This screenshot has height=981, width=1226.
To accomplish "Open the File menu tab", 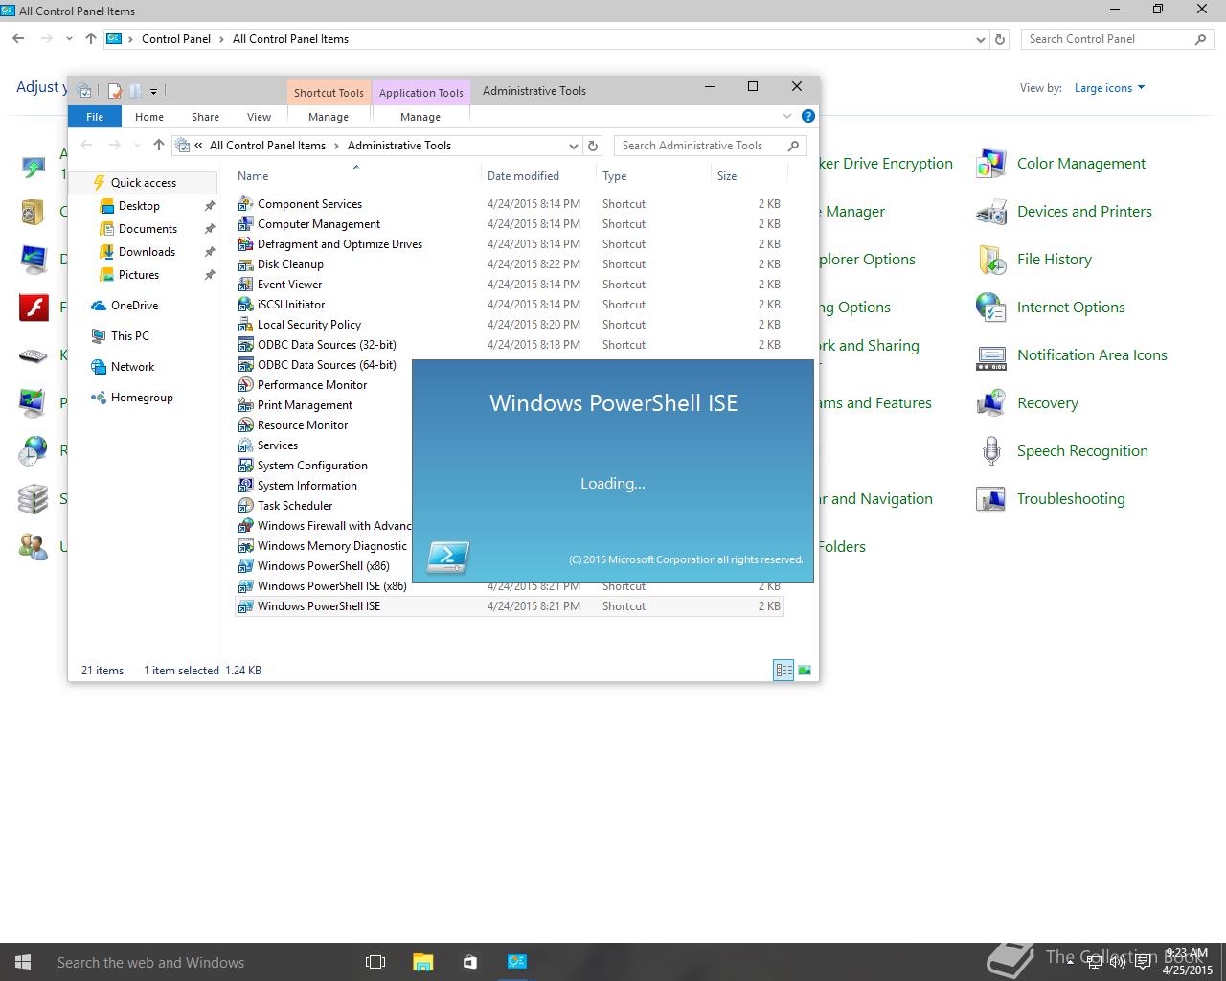I will coord(95,117).
